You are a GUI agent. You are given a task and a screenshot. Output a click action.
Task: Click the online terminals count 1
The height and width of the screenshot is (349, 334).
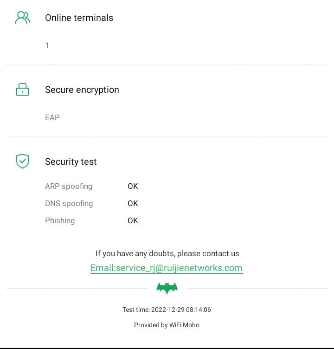tap(47, 45)
